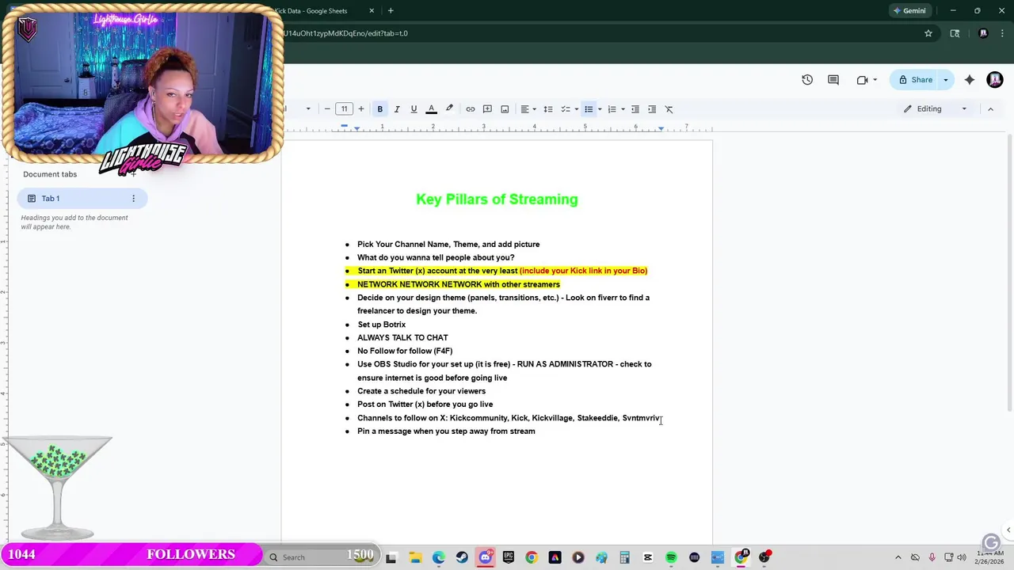Open the Tab 1 options menu
Viewport: 1014px width, 570px height.
[133, 199]
